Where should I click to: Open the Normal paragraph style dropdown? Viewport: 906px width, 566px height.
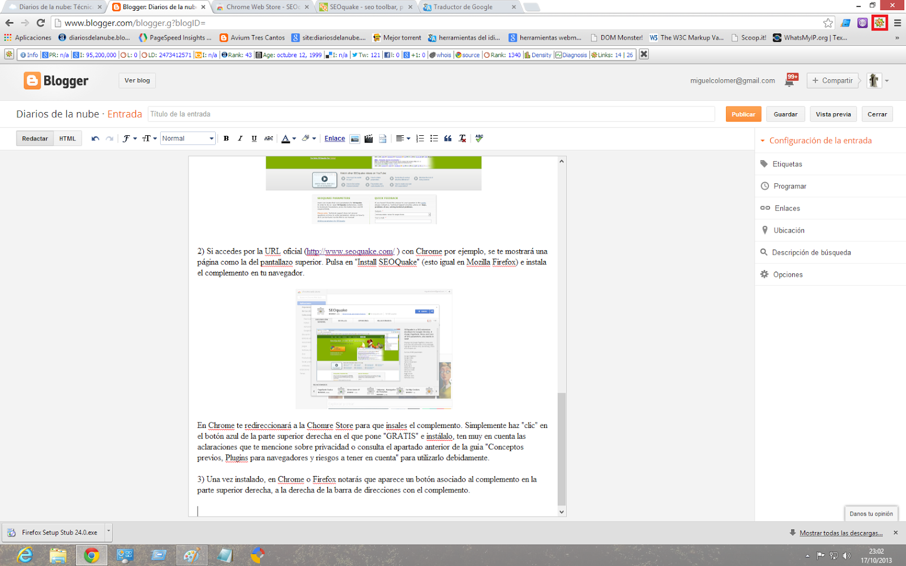(x=187, y=139)
